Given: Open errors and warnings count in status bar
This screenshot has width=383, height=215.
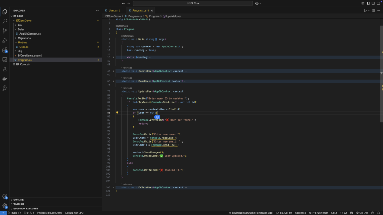Looking at the screenshot, I should 29,213.
